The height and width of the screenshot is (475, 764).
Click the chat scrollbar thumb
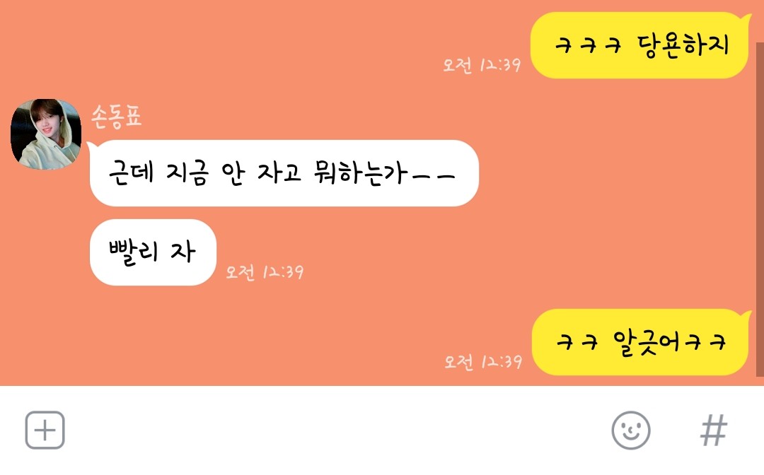[760, 209]
